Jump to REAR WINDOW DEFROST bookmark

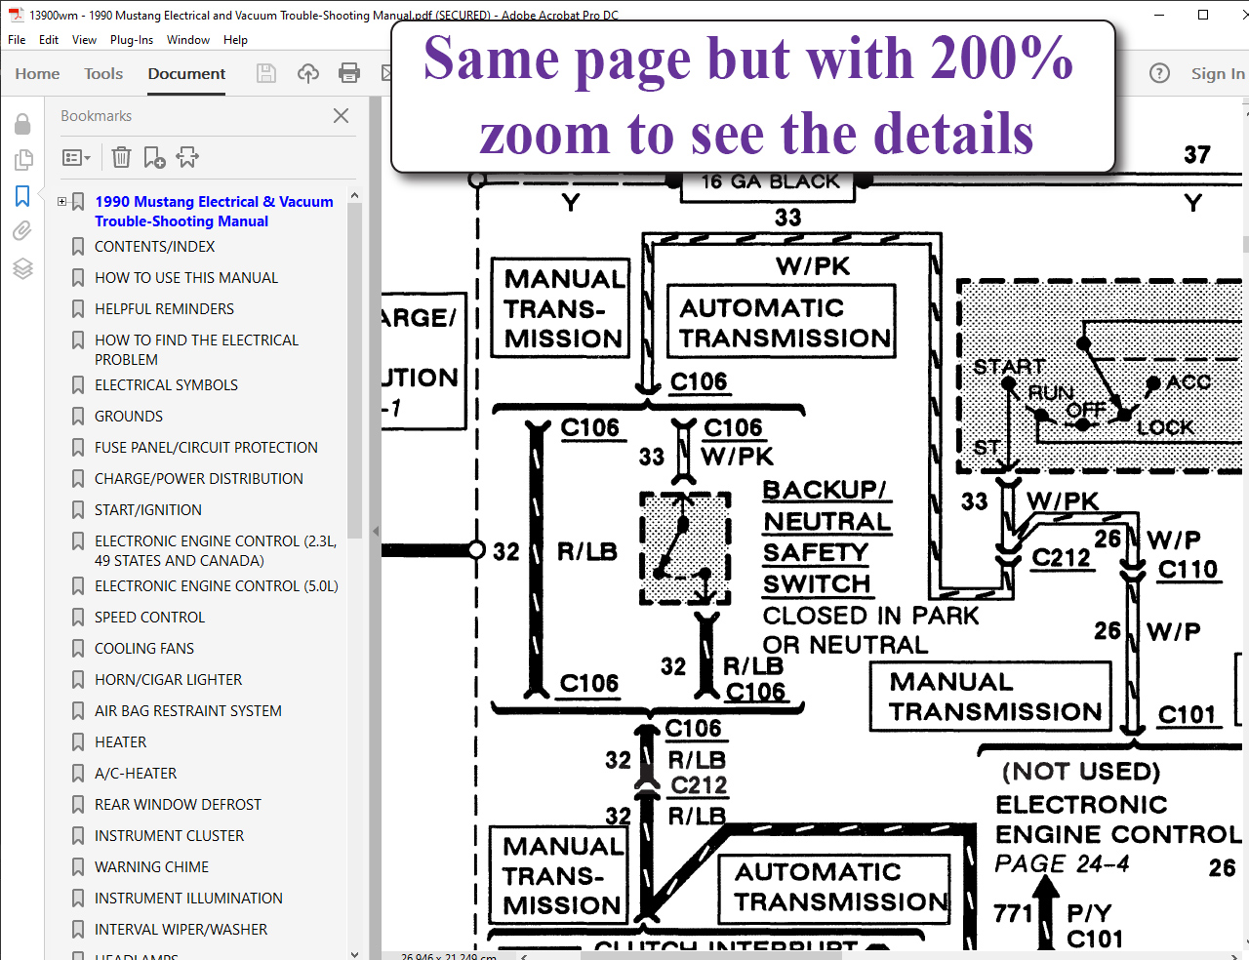click(178, 805)
